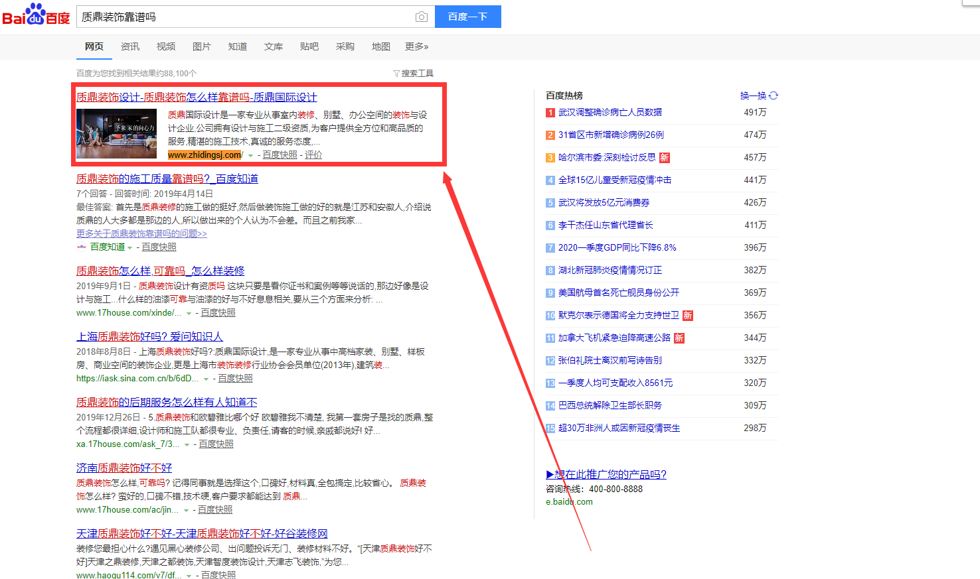Select the 网页 tab
The image size is (980, 579).
pos(94,46)
